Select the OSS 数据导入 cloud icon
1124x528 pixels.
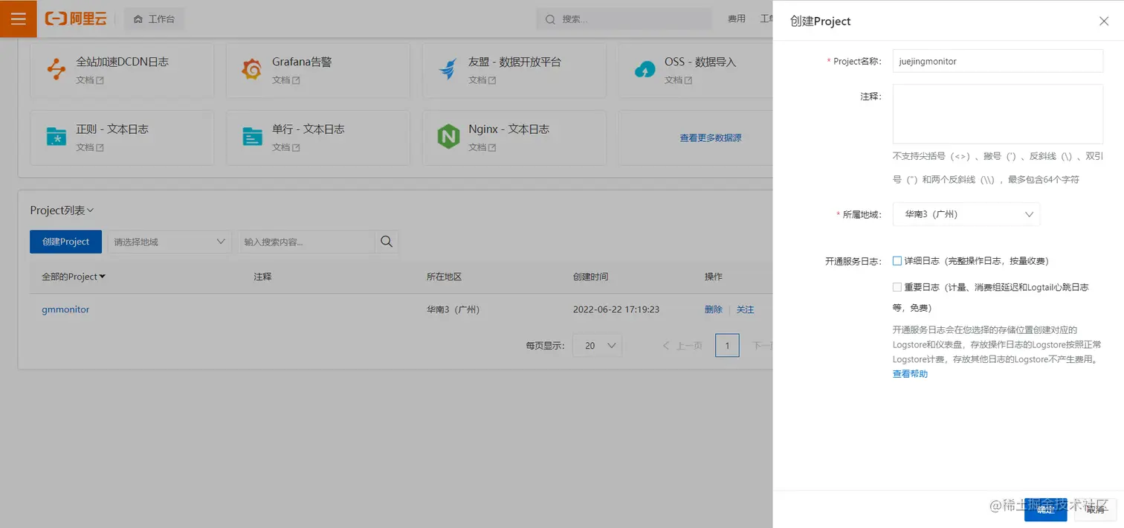coord(645,70)
